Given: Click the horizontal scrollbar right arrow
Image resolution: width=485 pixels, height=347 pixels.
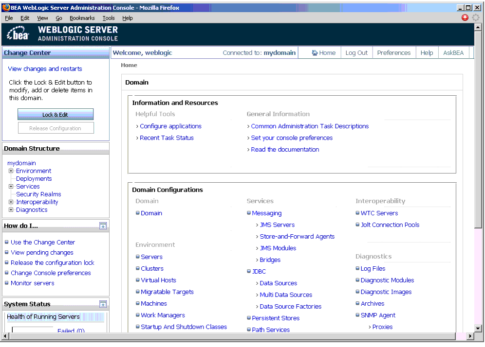Looking at the screenshot, I should pyautogui.click(x=470, y=336).
